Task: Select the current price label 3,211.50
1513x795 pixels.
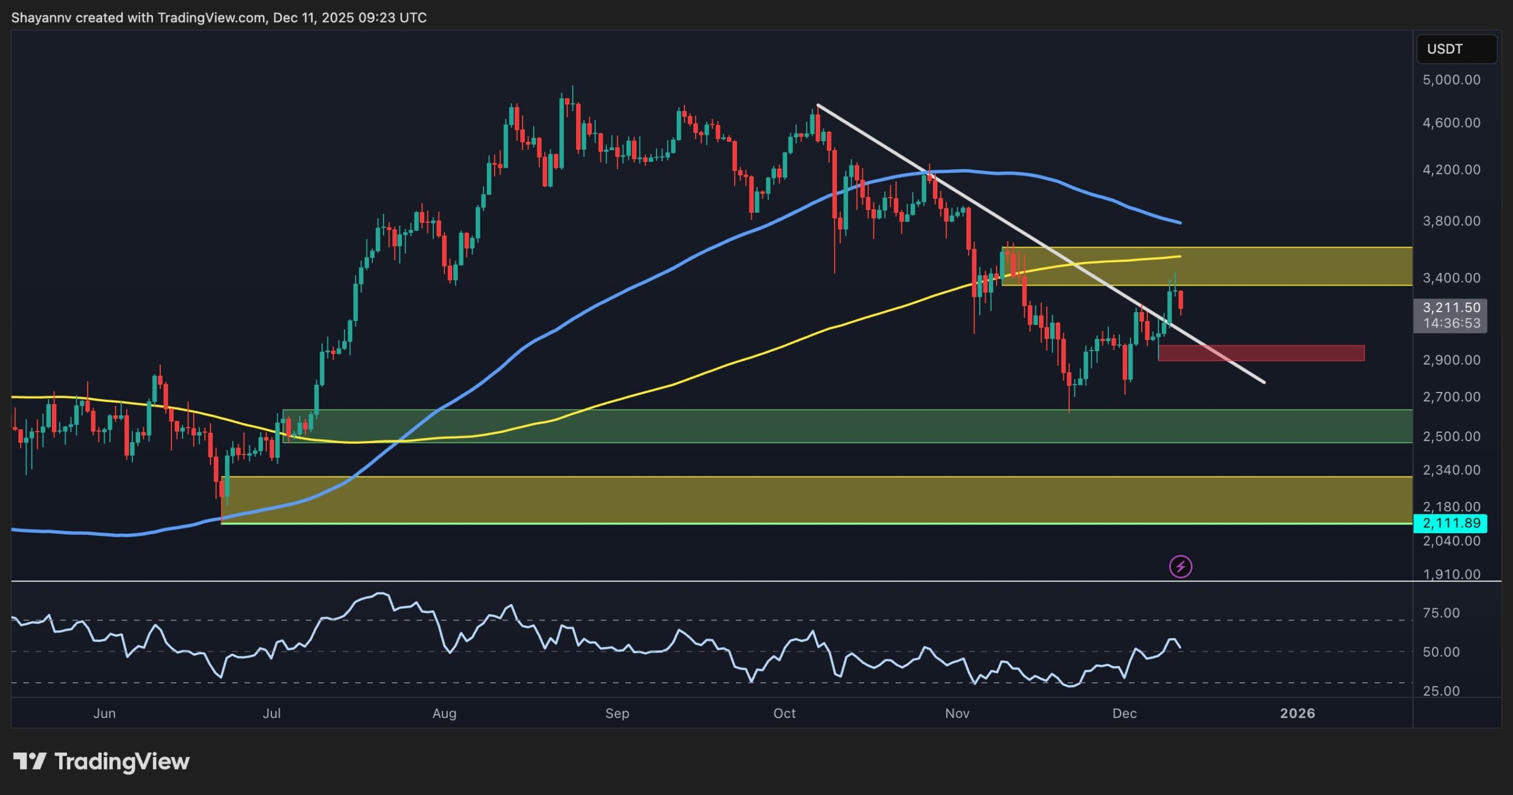Action: (x=1451, y=307)
